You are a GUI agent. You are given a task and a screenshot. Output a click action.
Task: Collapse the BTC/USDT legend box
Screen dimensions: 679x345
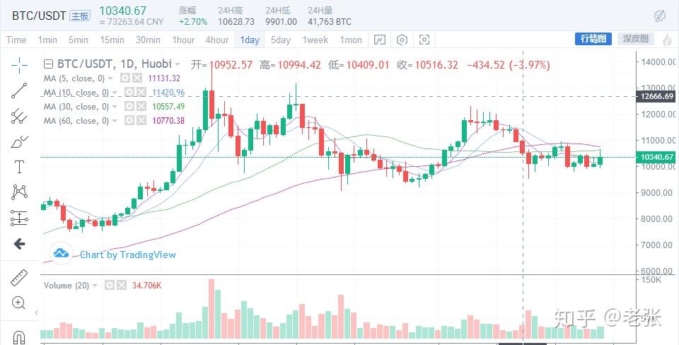49,64
